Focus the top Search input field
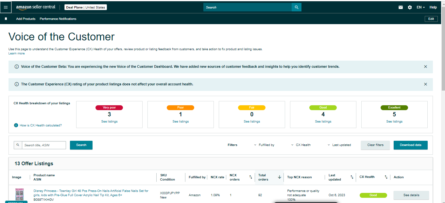Image resolution: width=445 pixels, height=203 pixels. click(x=248, y=7)
